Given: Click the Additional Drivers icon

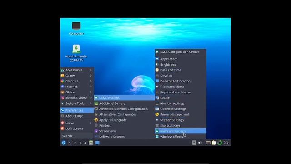Looking at the screenshot, I should 96,103.
